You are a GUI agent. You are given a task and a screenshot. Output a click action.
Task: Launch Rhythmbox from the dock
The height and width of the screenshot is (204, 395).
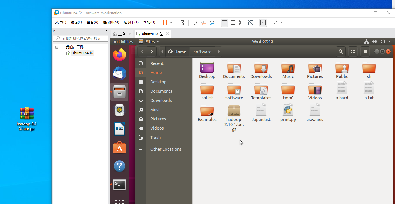[x=119, y=110]
